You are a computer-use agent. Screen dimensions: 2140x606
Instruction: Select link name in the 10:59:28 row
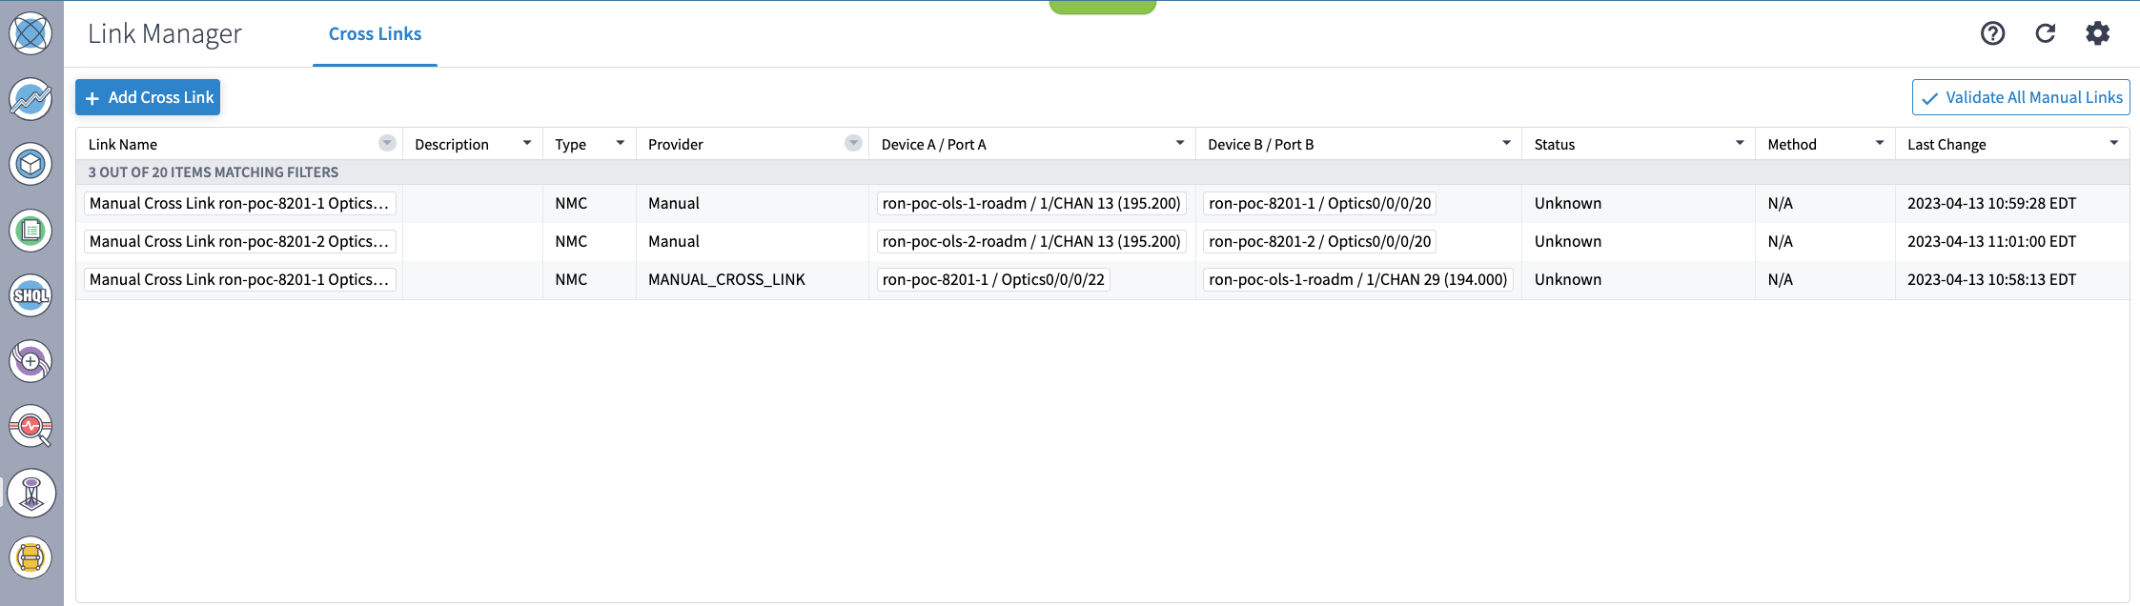[x=239, y=203]
